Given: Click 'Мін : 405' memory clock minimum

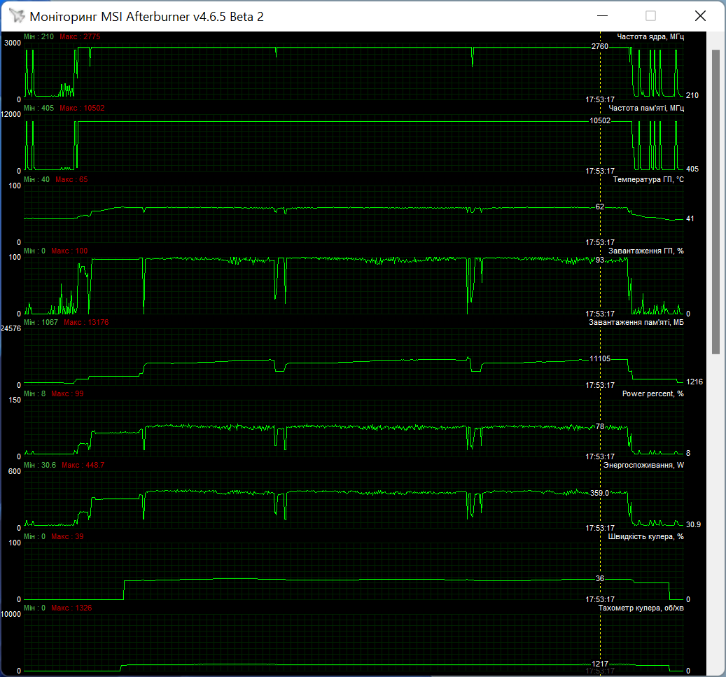Looking at the screenshot, I should pos(39,108).
